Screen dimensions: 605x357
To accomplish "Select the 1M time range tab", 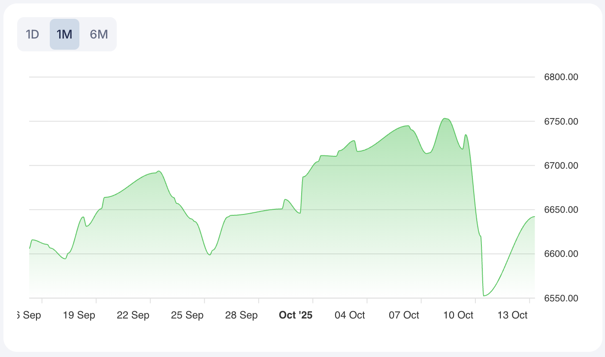I will pyautogui.click(x=64, y=34).
